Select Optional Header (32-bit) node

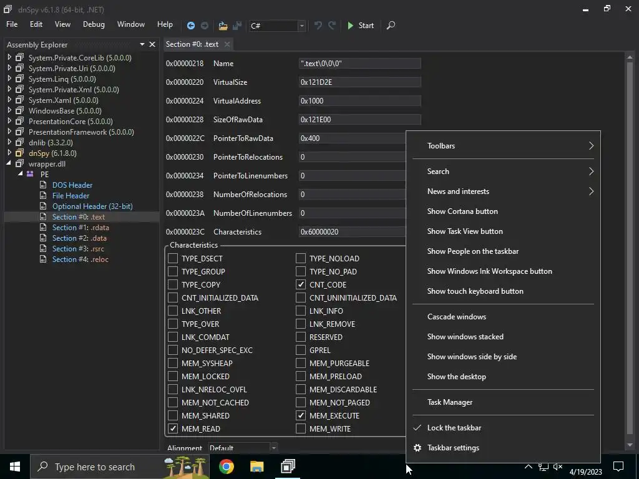pyautogui.click(x=92, y=206)
